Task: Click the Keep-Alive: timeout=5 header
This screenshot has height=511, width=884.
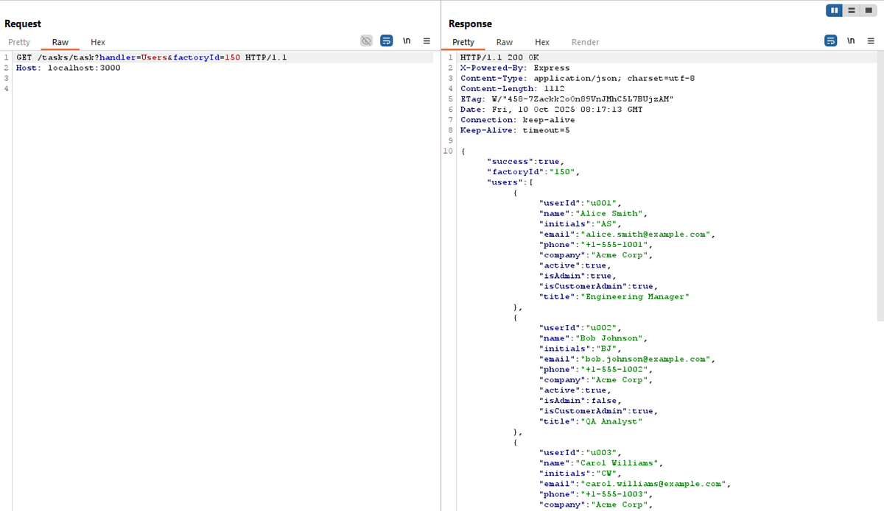Action: coord(515,130)
